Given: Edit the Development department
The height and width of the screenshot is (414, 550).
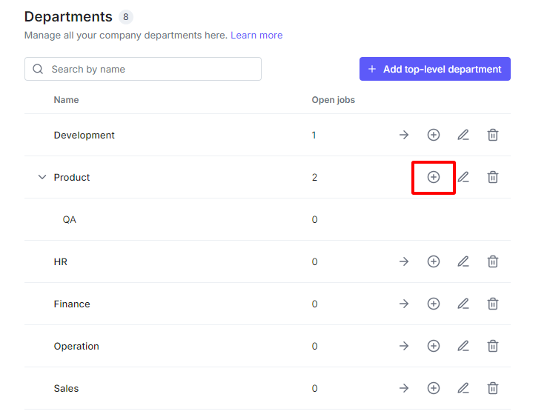Looking at the screenshot, I should tap(463, 135).
